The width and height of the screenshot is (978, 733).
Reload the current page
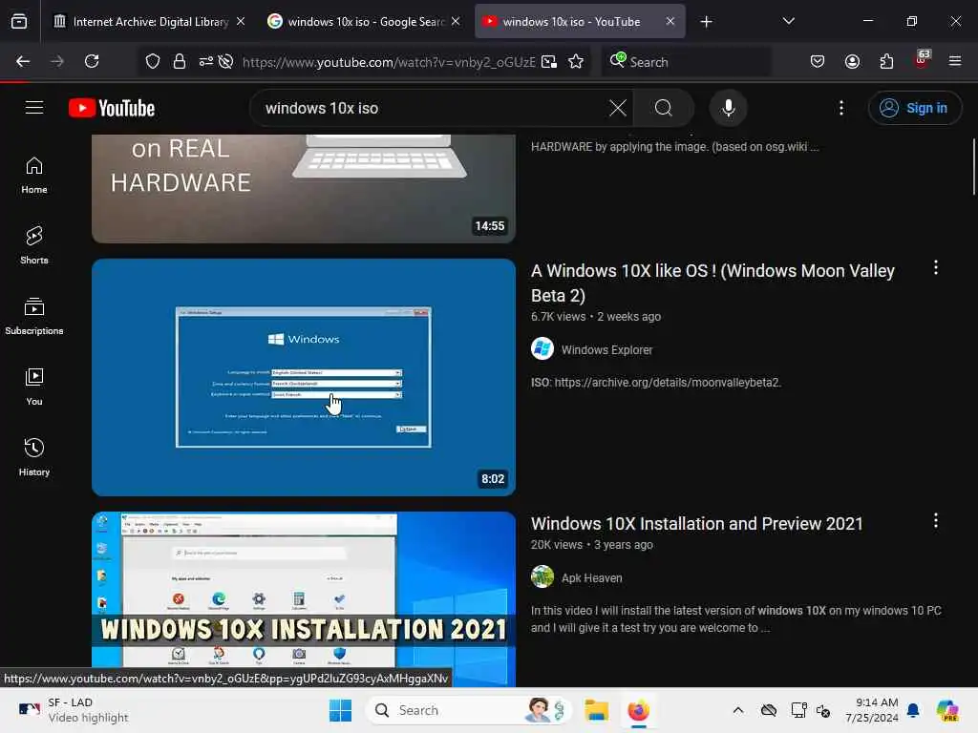click(x=92, y=61)
